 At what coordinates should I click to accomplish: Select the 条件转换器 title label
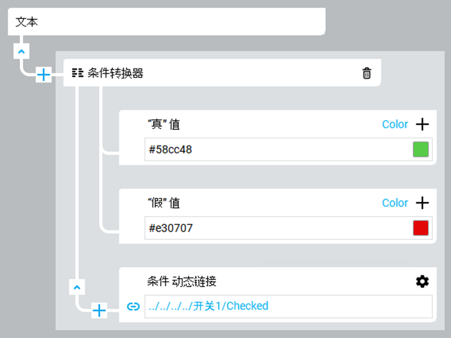click(x=115, y=73)
